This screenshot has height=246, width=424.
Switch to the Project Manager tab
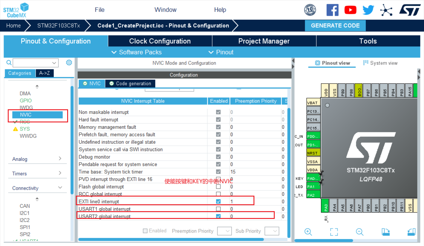(x=264, y=41)
